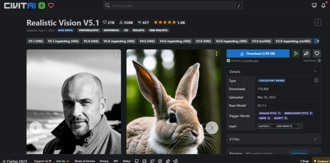
Task: Select the V5.1-inpainting (VAE) version tab
Action: point(63,41)
